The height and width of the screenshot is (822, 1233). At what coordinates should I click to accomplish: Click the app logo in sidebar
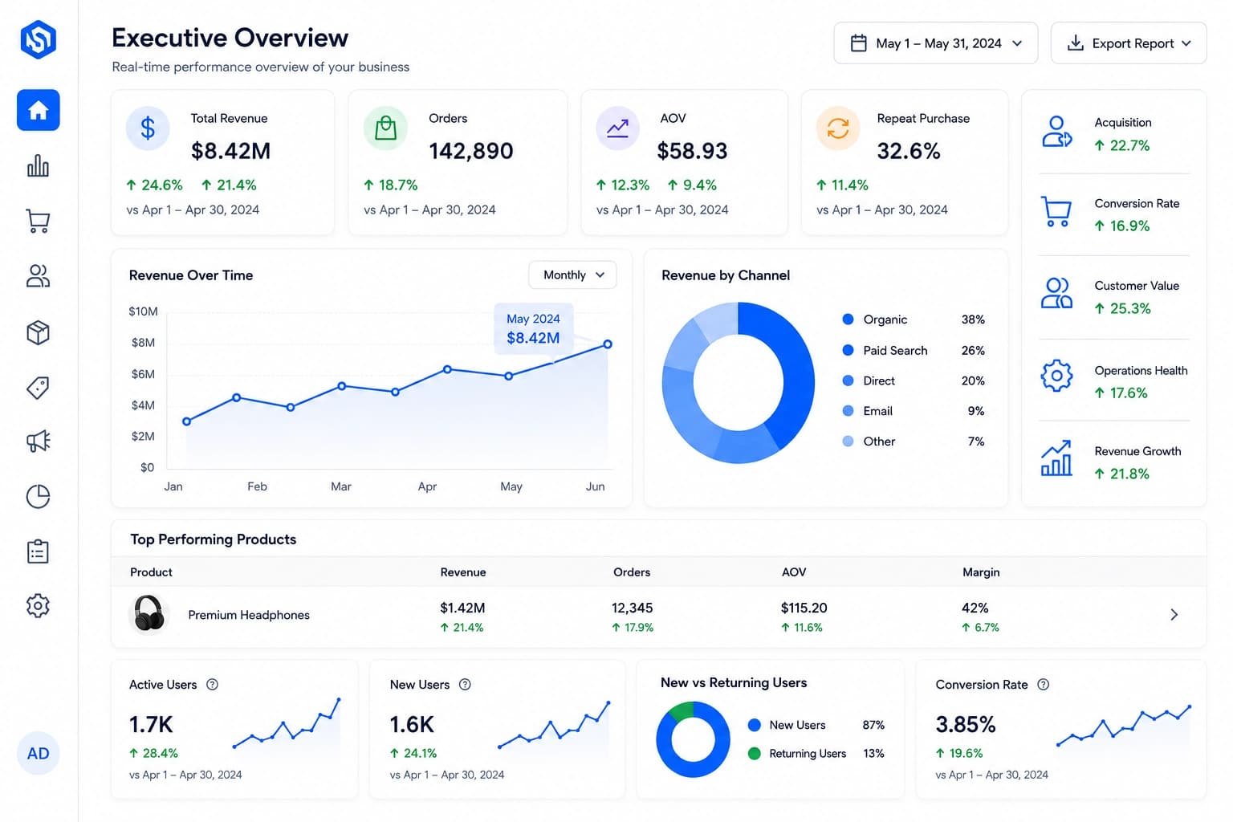point(38,39)
